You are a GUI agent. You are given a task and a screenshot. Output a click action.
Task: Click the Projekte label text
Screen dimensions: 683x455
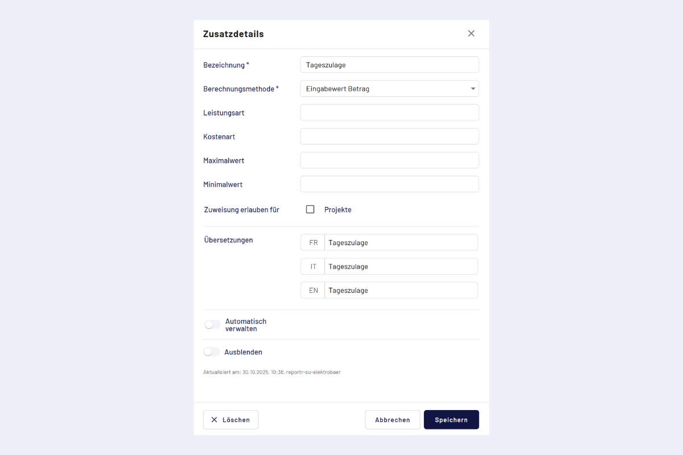click(x=338, y=210)
